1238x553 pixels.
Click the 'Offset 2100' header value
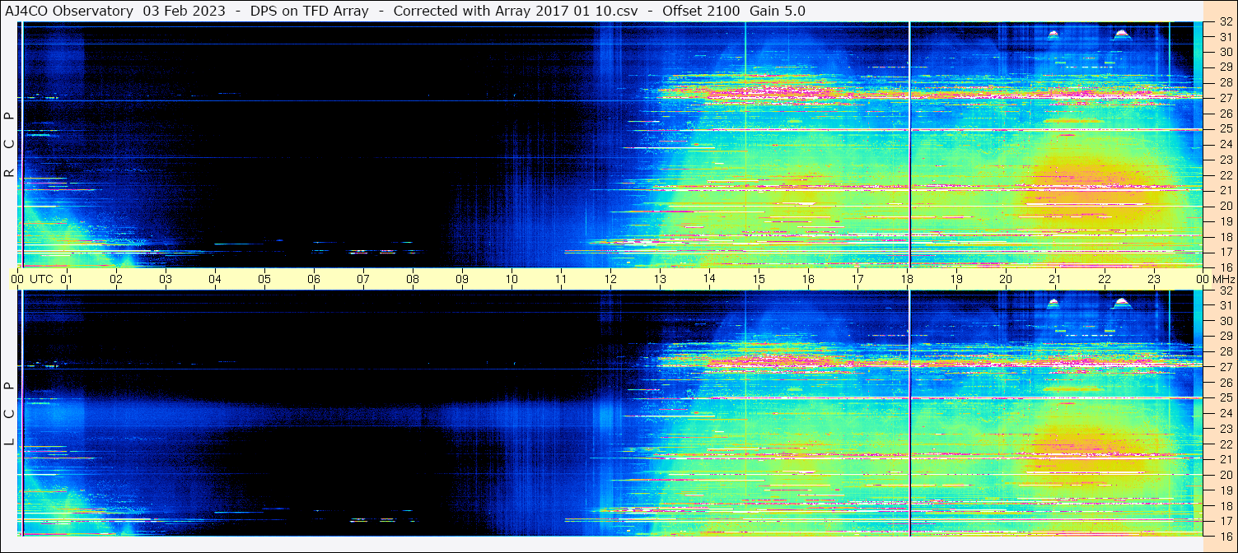pyautogui.click(x=701, y=11)
